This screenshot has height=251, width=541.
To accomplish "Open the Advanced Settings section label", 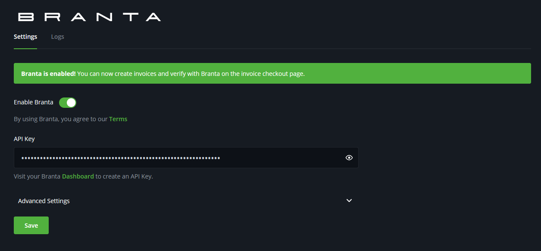I will pos(44,201).
